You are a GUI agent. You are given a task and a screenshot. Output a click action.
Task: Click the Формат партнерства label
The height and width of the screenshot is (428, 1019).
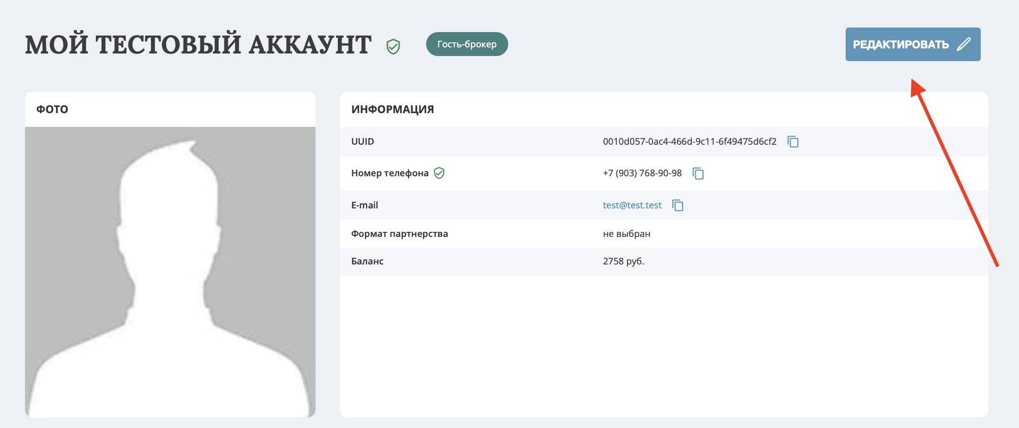coord(399,234)
